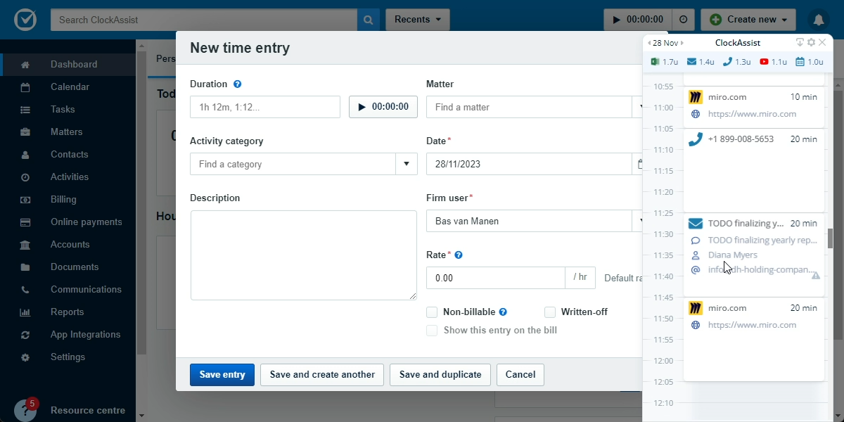The height and width of the screenshot is (422, 844).
Task: Expand the Activity category dropdown
Action: coord(406,164)
